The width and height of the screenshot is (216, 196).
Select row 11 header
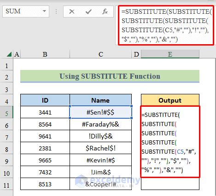[6, 185]
